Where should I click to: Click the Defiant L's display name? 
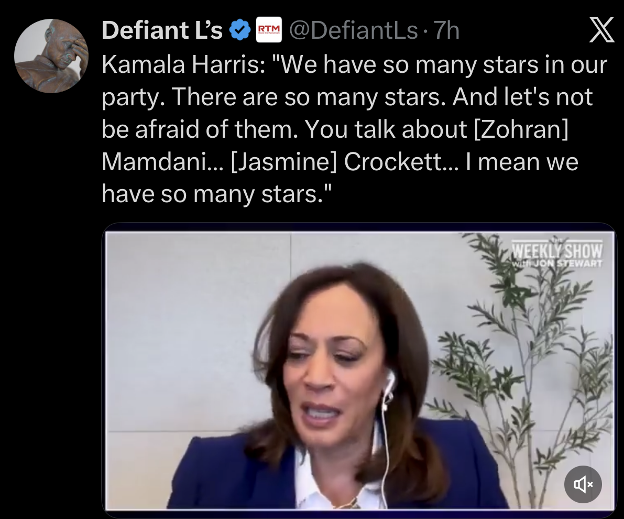coord(162,31)
